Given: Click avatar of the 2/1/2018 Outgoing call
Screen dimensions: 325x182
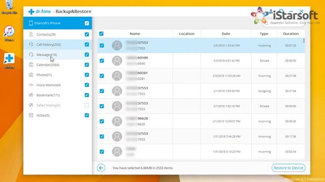Looking at the screenshot, I should (x=117, y=91).
